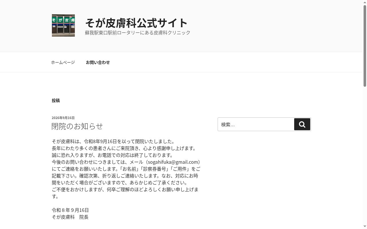Image resolution: width=367 pixels, height=229 pixels.
Task: Go to the お問い合わせ page
Action: pyautogui.click(x=98, y=62)
